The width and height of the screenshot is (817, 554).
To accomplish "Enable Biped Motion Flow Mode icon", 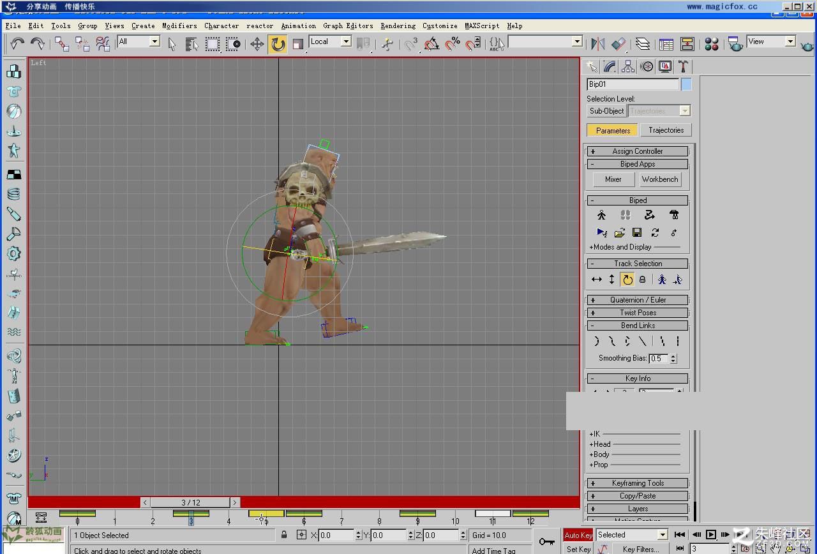I will tap(649, 215).
